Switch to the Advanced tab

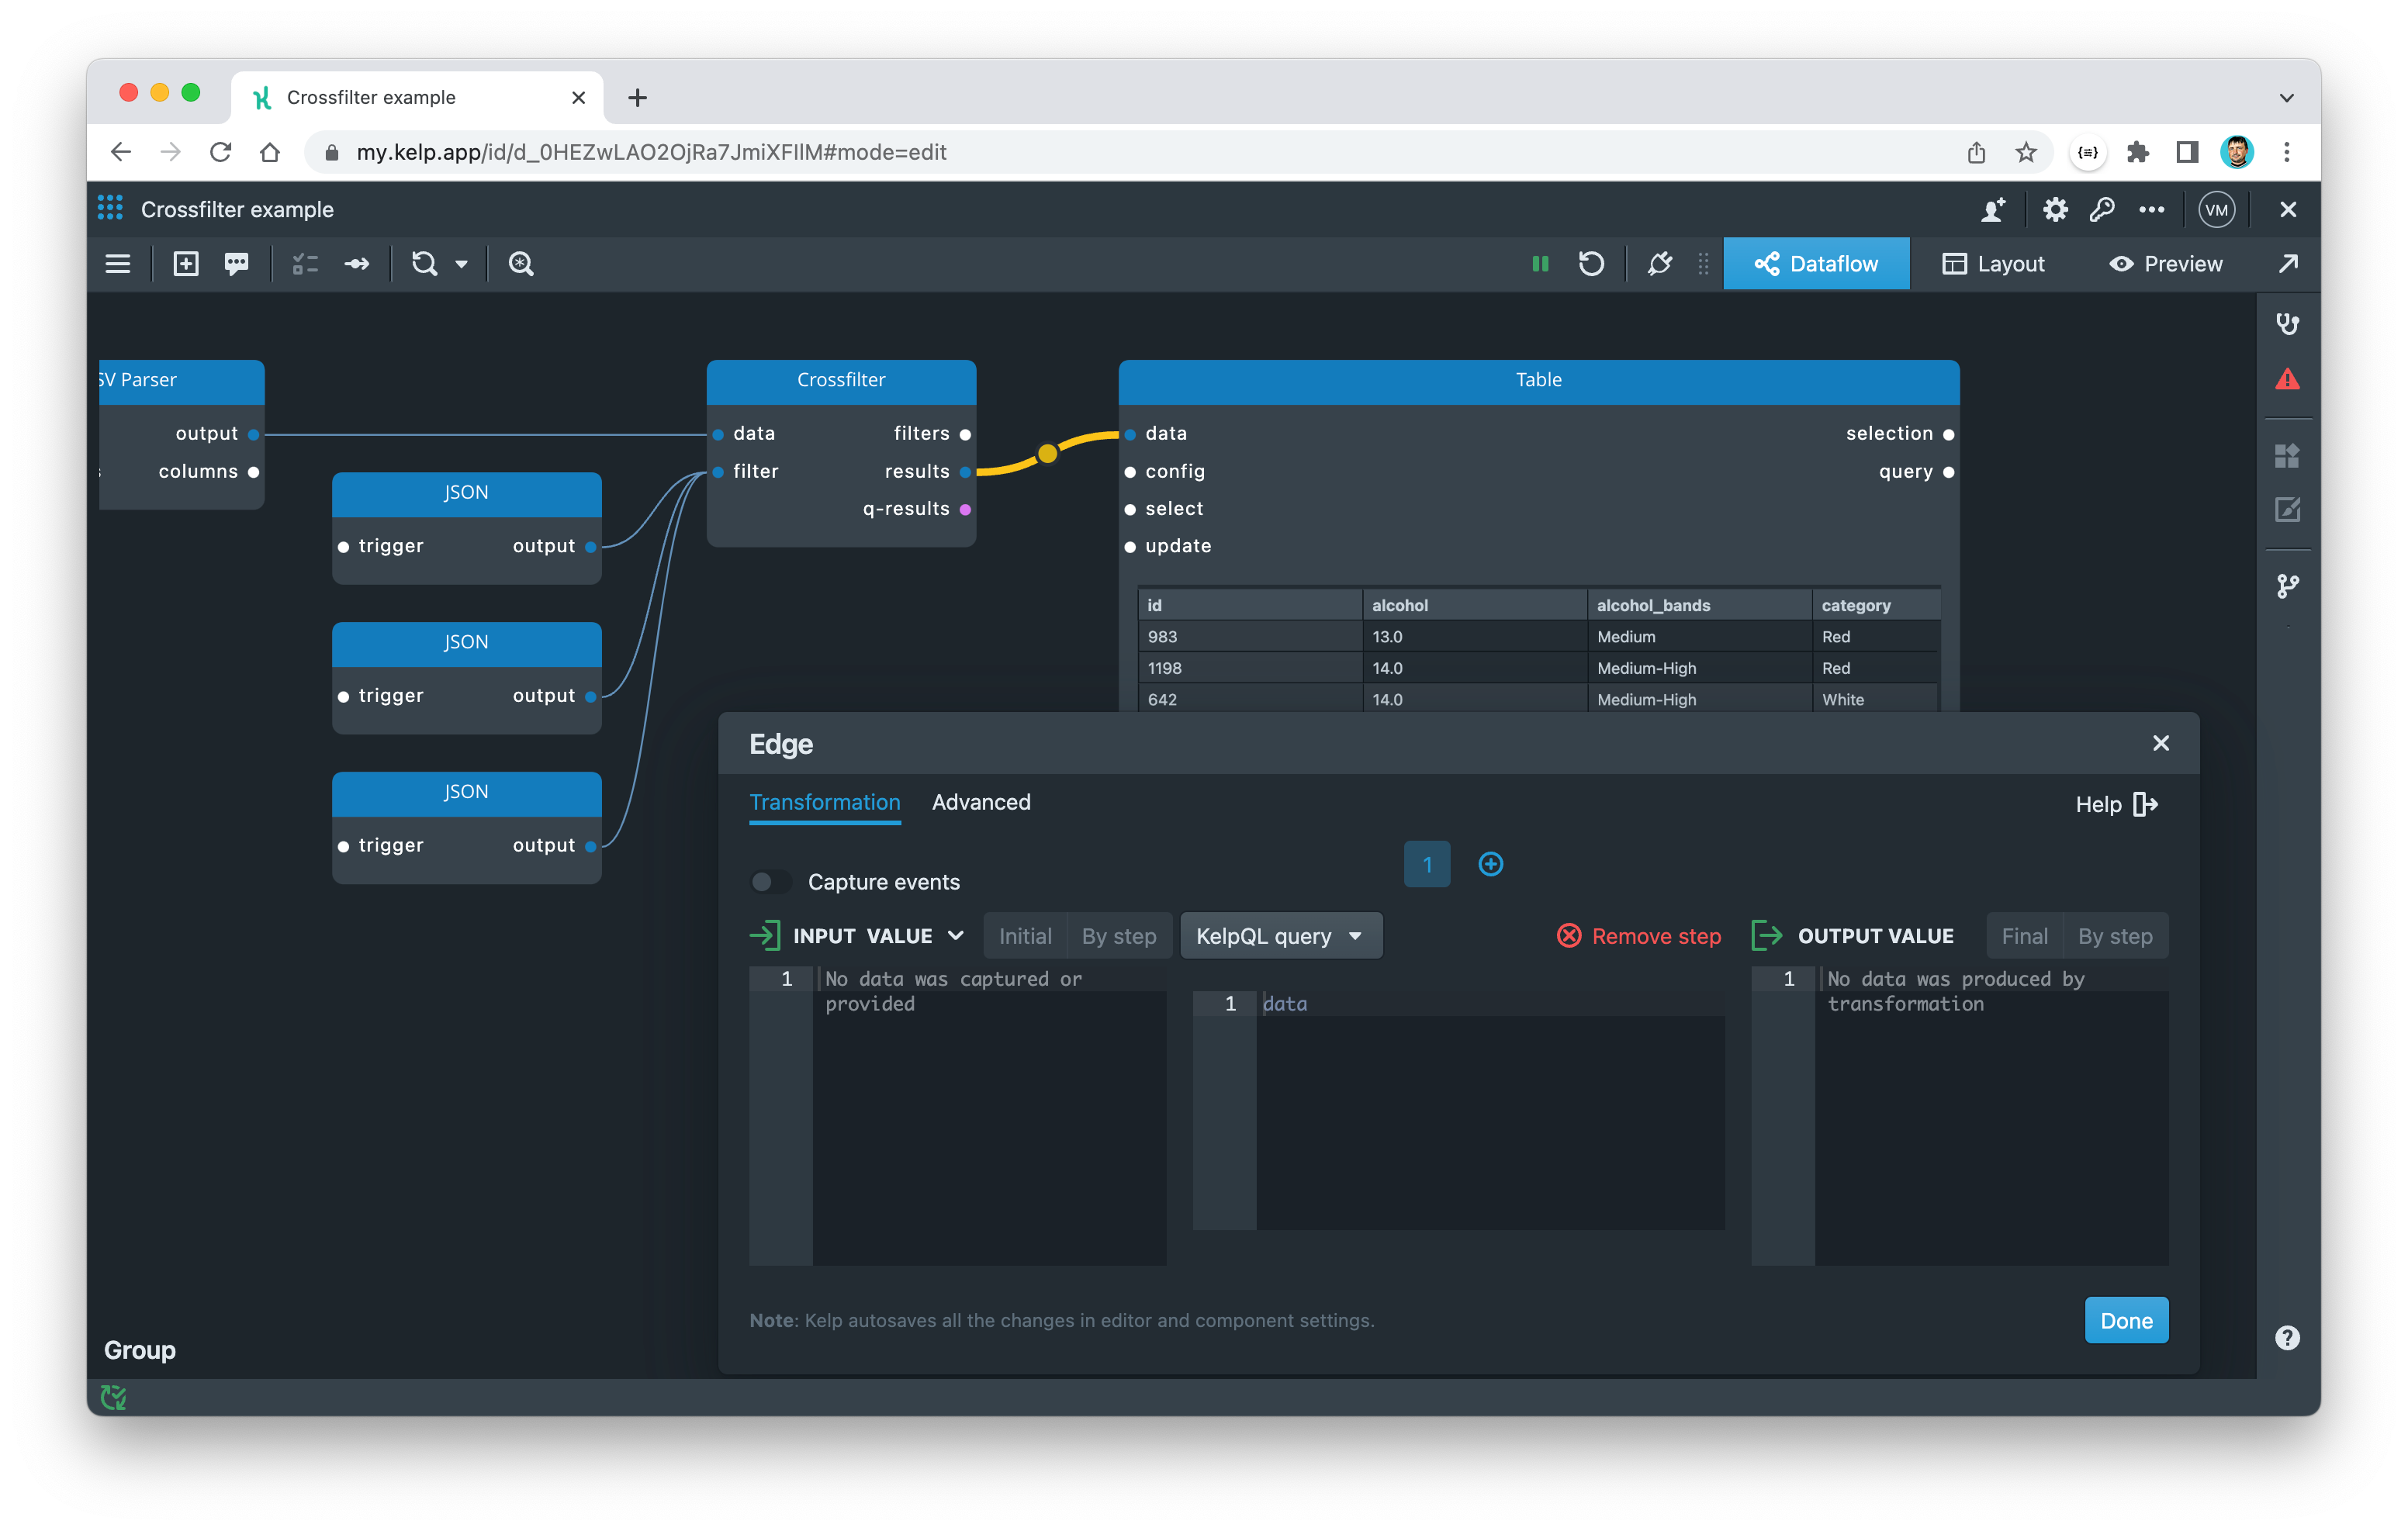[981, 802]
